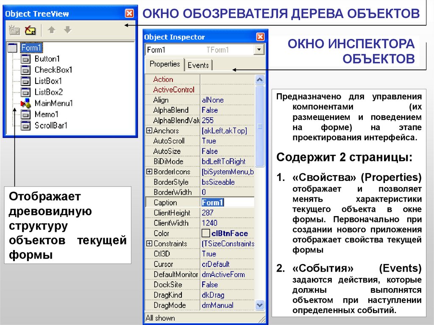Click the Move Up arrow in TreeView toolbar

coord(51,30)
